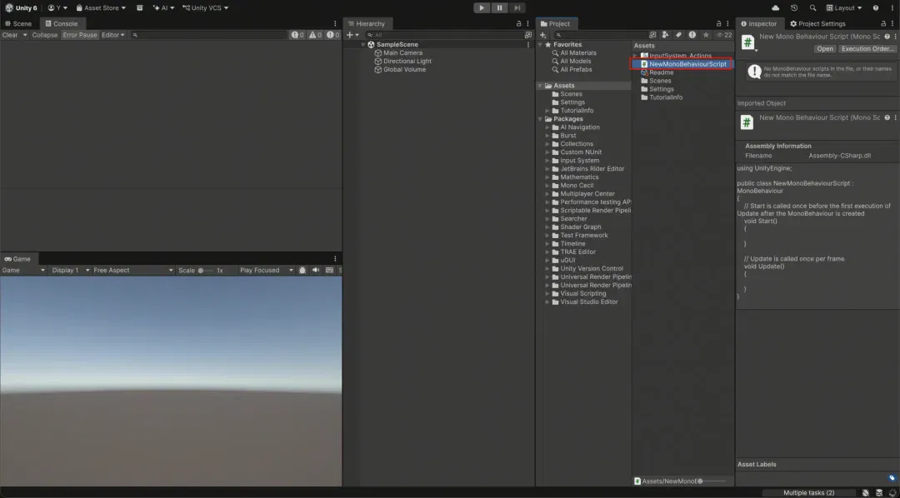Expand the Shader Graph package
Screen dimensions: 900x498
tap(547, 227)
